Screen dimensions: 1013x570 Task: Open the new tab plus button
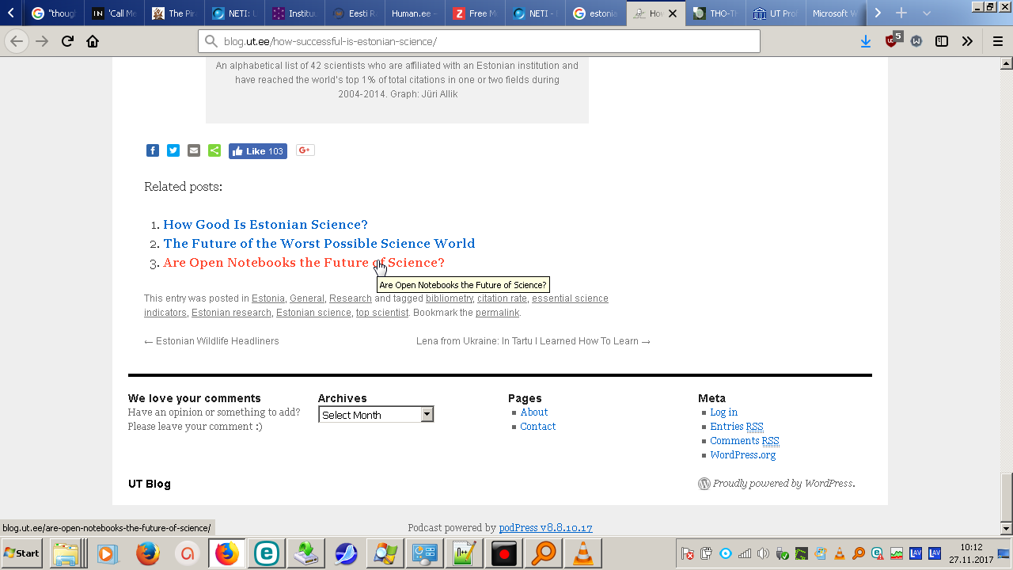coord(901,13)
